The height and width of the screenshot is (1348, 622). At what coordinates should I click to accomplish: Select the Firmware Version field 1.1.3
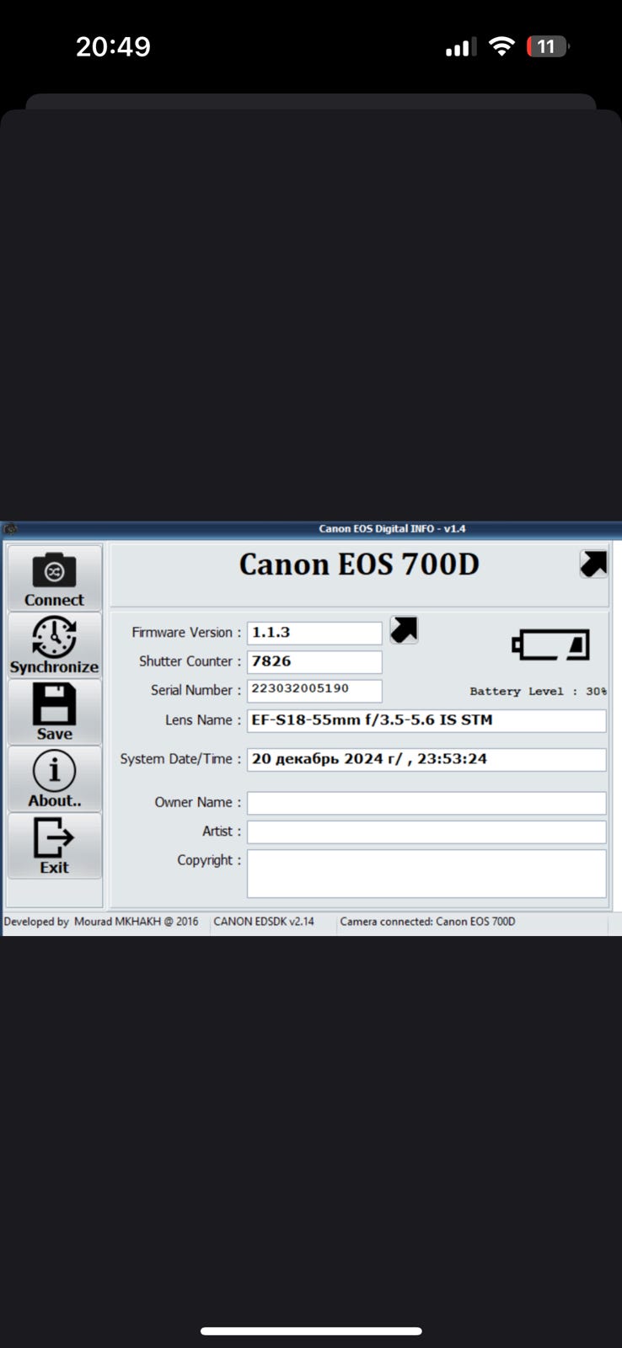click(314, 633)
